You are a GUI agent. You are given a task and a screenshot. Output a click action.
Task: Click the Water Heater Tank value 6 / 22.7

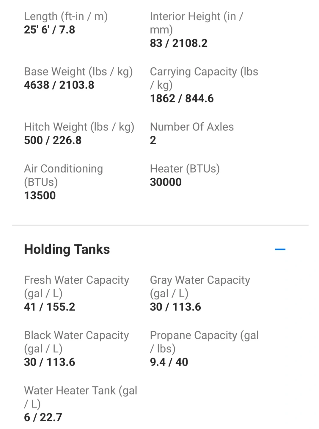click(43, 417)
